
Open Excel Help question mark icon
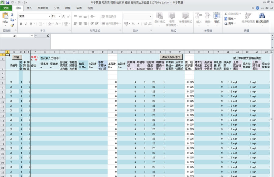[258, 8]
